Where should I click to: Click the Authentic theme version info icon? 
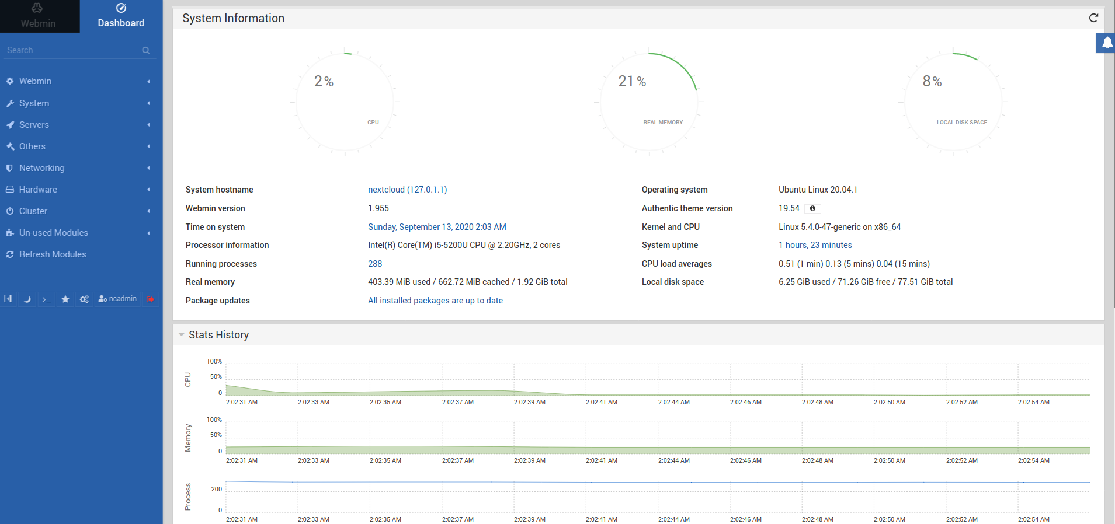pyautogui.click(x=812, y=208)
